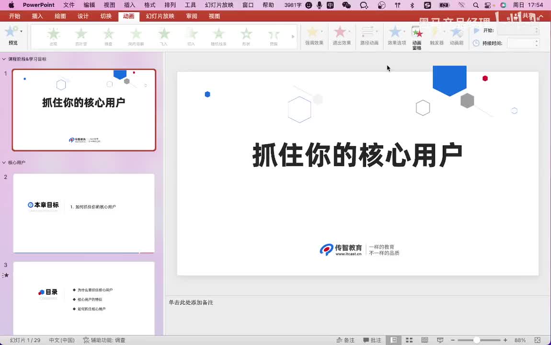Screen dimensions: 551x345
Task: Select the 随机线条 random bars effect
Action: [218, 36]
